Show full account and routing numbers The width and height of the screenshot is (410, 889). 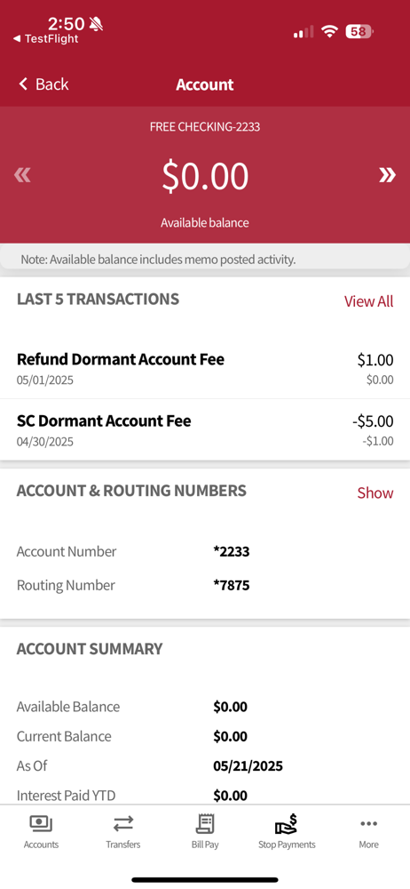375,493
